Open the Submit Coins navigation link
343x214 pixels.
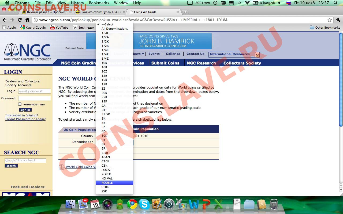(165, 63)
